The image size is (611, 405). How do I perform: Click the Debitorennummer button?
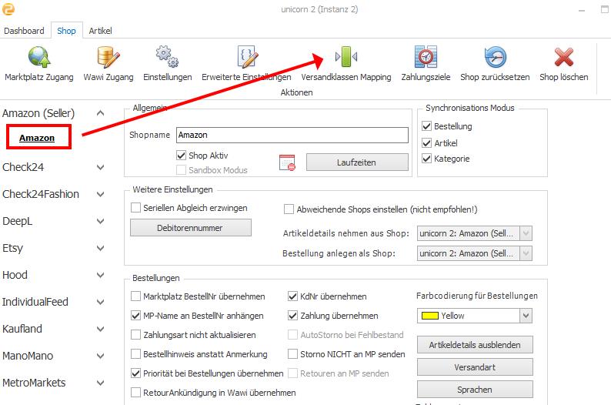191,228
